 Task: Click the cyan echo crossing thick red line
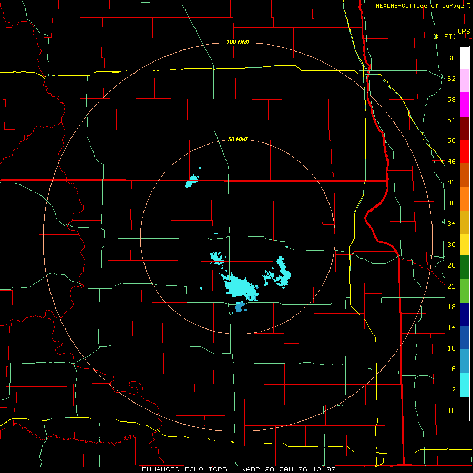point(191,181)
